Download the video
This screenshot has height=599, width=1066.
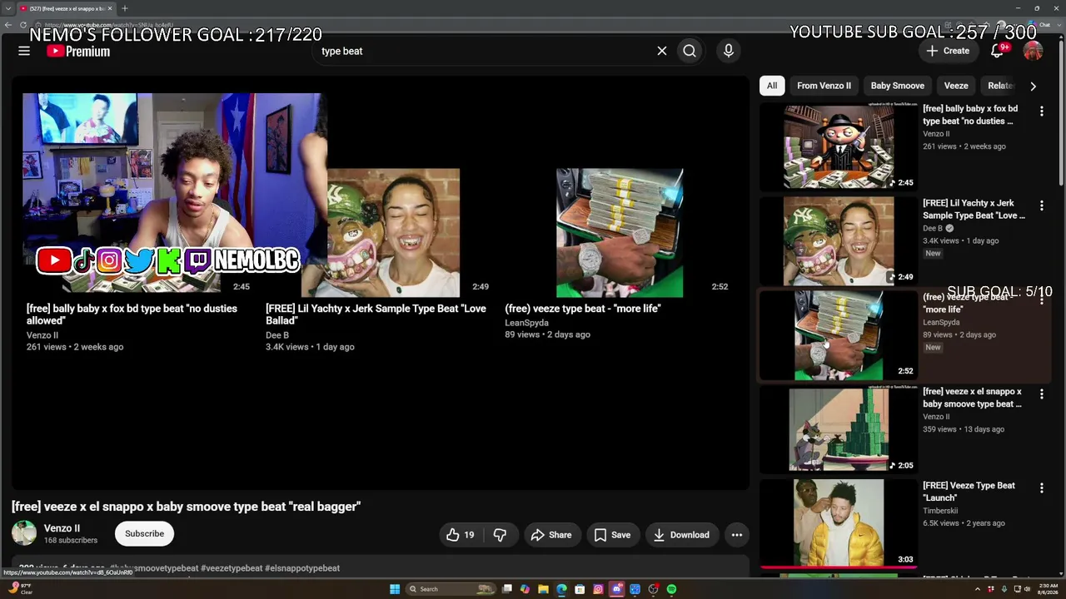[x=681, y=535]
